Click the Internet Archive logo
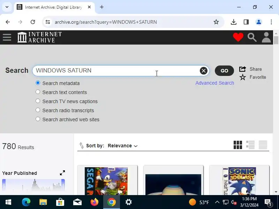The width and height of the screenshot is (279, 209). 40,37
